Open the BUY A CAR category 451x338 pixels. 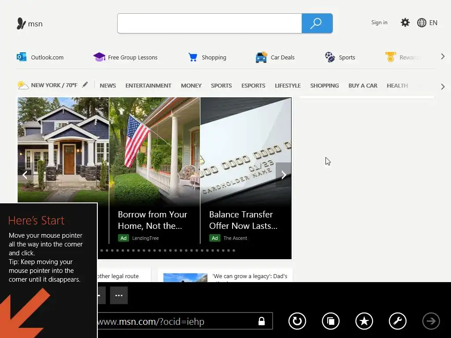click(x=363, y=86)
